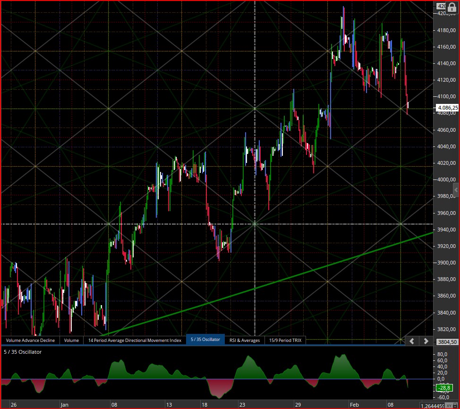Click the 4100,00 price axis label
The image size is (460, 409).
coord(446,96)
